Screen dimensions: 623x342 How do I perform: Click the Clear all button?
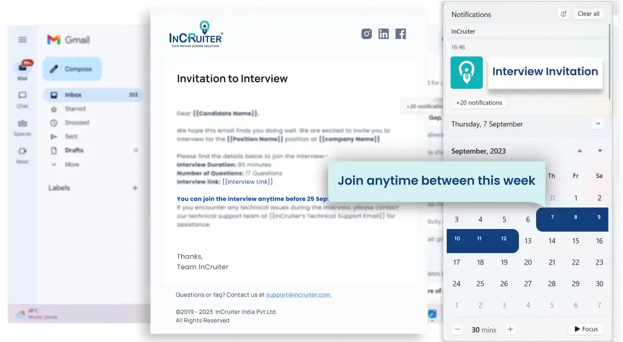coord(588,13)
